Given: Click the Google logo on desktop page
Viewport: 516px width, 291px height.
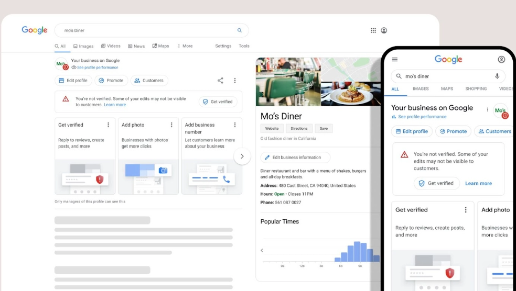Looking at the screenshot, I should [x=35, y=30].
